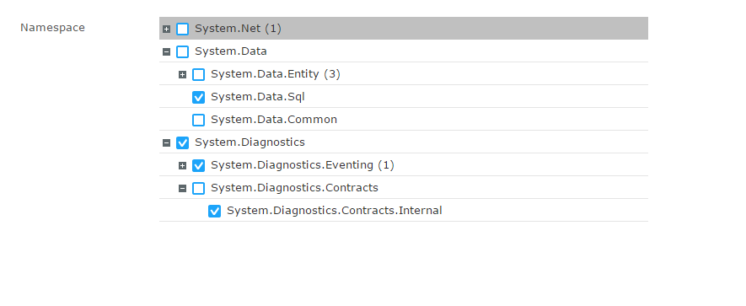This screenshot has width=746, height=306.
Task: Uncheck the System.Data.Sql checkbox
Action: (x=198, y=98)
